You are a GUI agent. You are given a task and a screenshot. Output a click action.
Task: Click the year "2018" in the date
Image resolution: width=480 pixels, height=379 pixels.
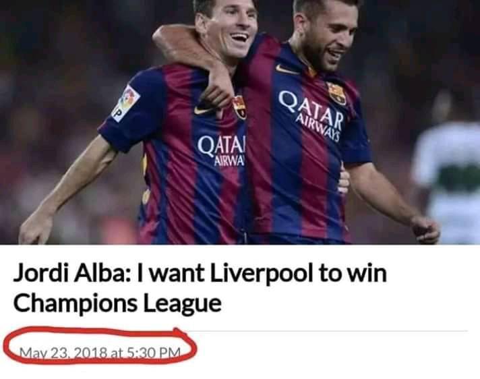(x=91, y=353)
